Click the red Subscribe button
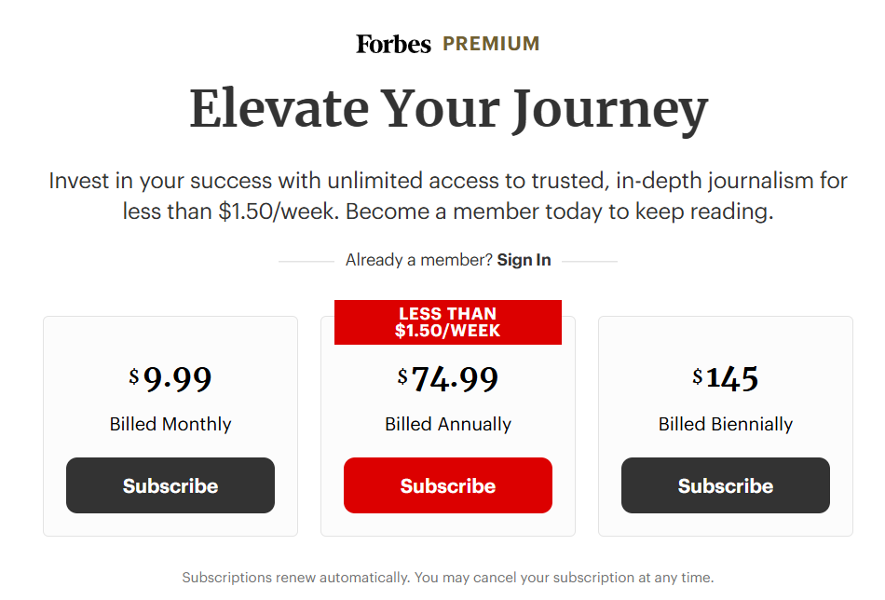The width and height of the screenshot is (885, 600). (448, 485)
